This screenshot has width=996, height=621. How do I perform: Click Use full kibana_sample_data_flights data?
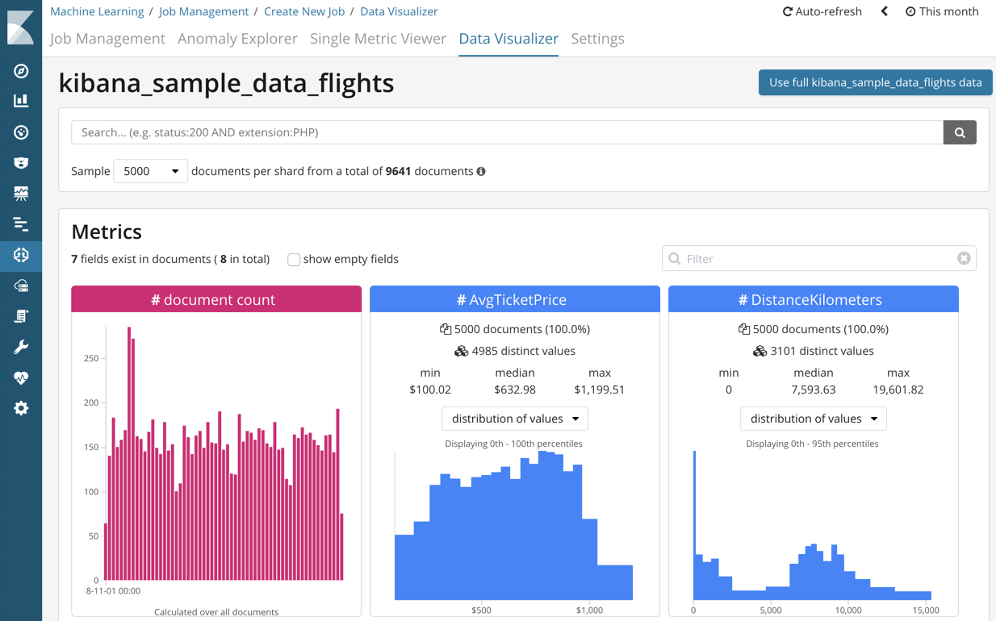(x=875, y=82)
